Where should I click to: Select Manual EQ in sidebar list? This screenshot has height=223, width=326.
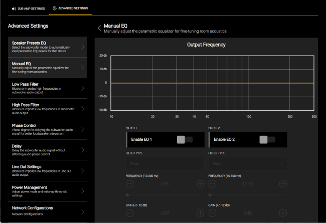(x=48, y=68)
